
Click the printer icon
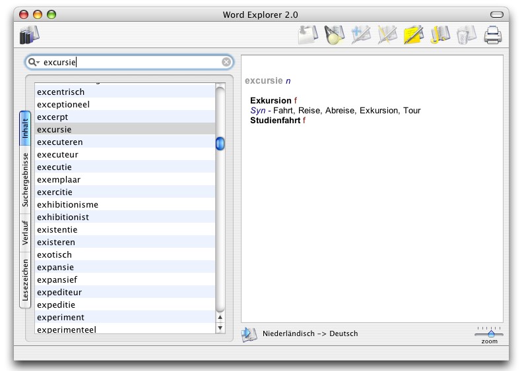pyautogui.click(x=493, y=35)
